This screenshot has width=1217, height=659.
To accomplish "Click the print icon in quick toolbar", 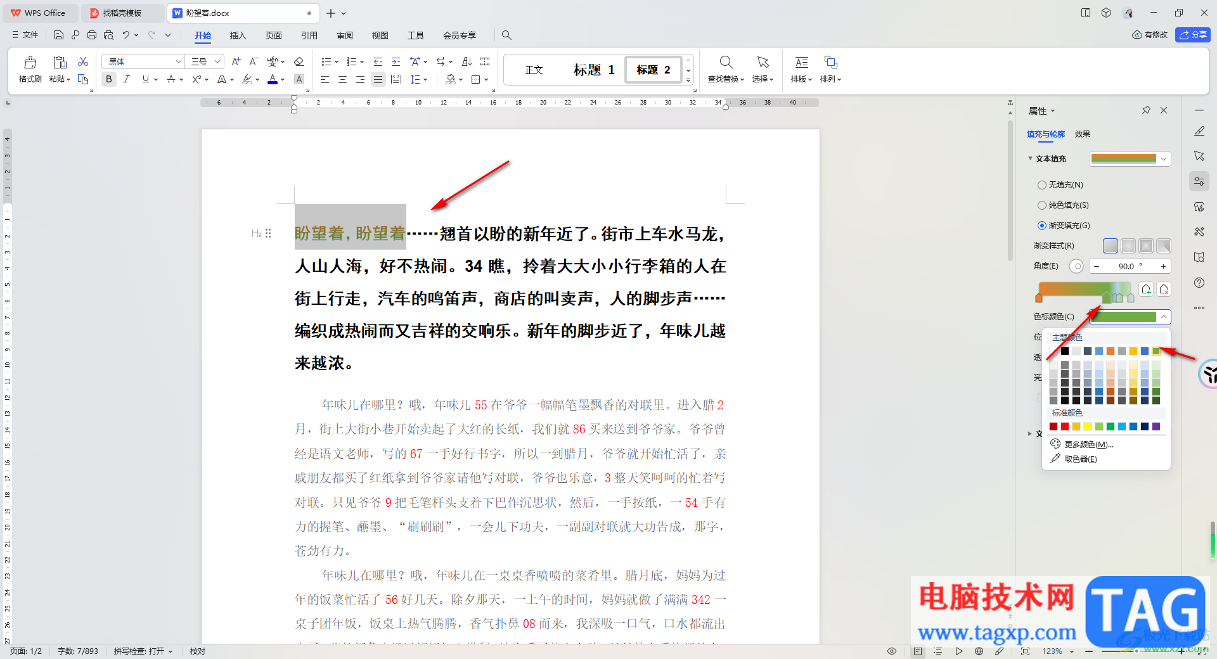I will coord(92,35).
